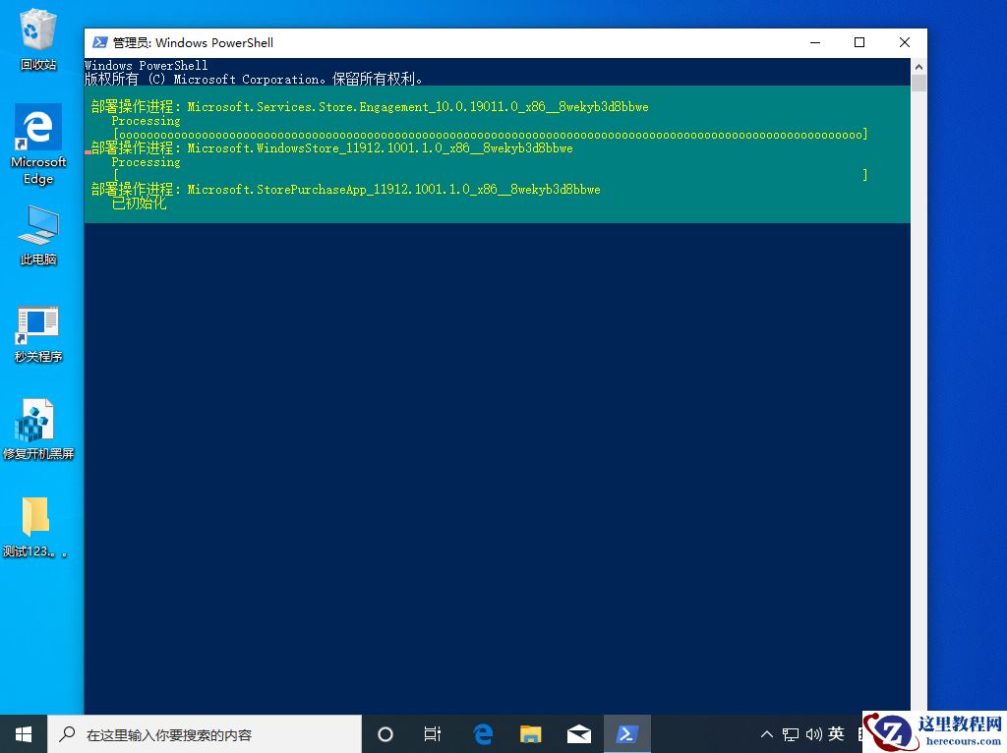The image size is (1007, 753).
Task: Expand hidden tray icons with the chevron
Action: click(x=766, y=733)
